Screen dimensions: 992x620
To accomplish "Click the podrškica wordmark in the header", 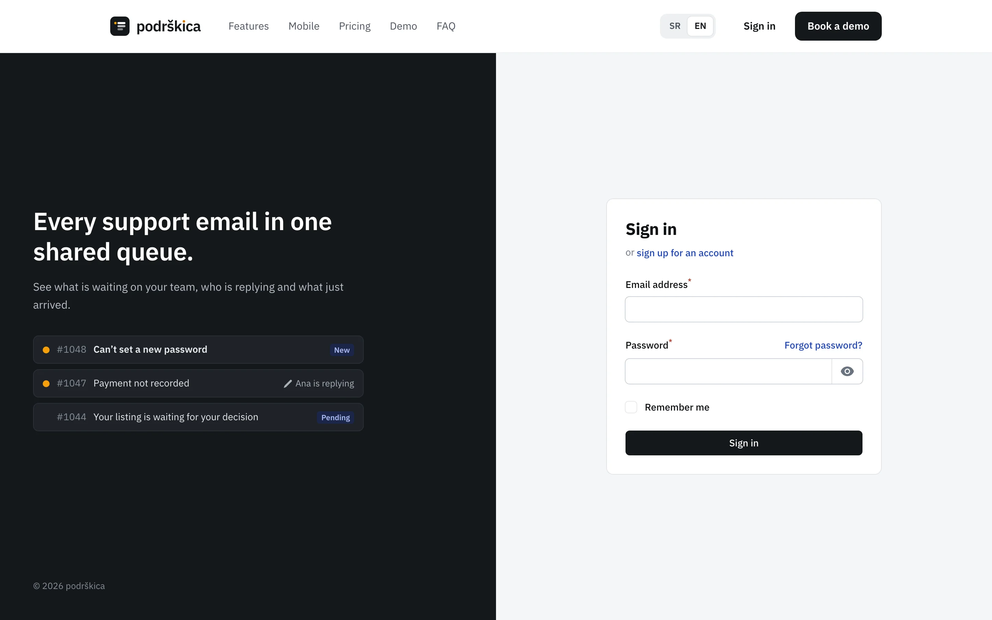I will click(x=168, y=26).
